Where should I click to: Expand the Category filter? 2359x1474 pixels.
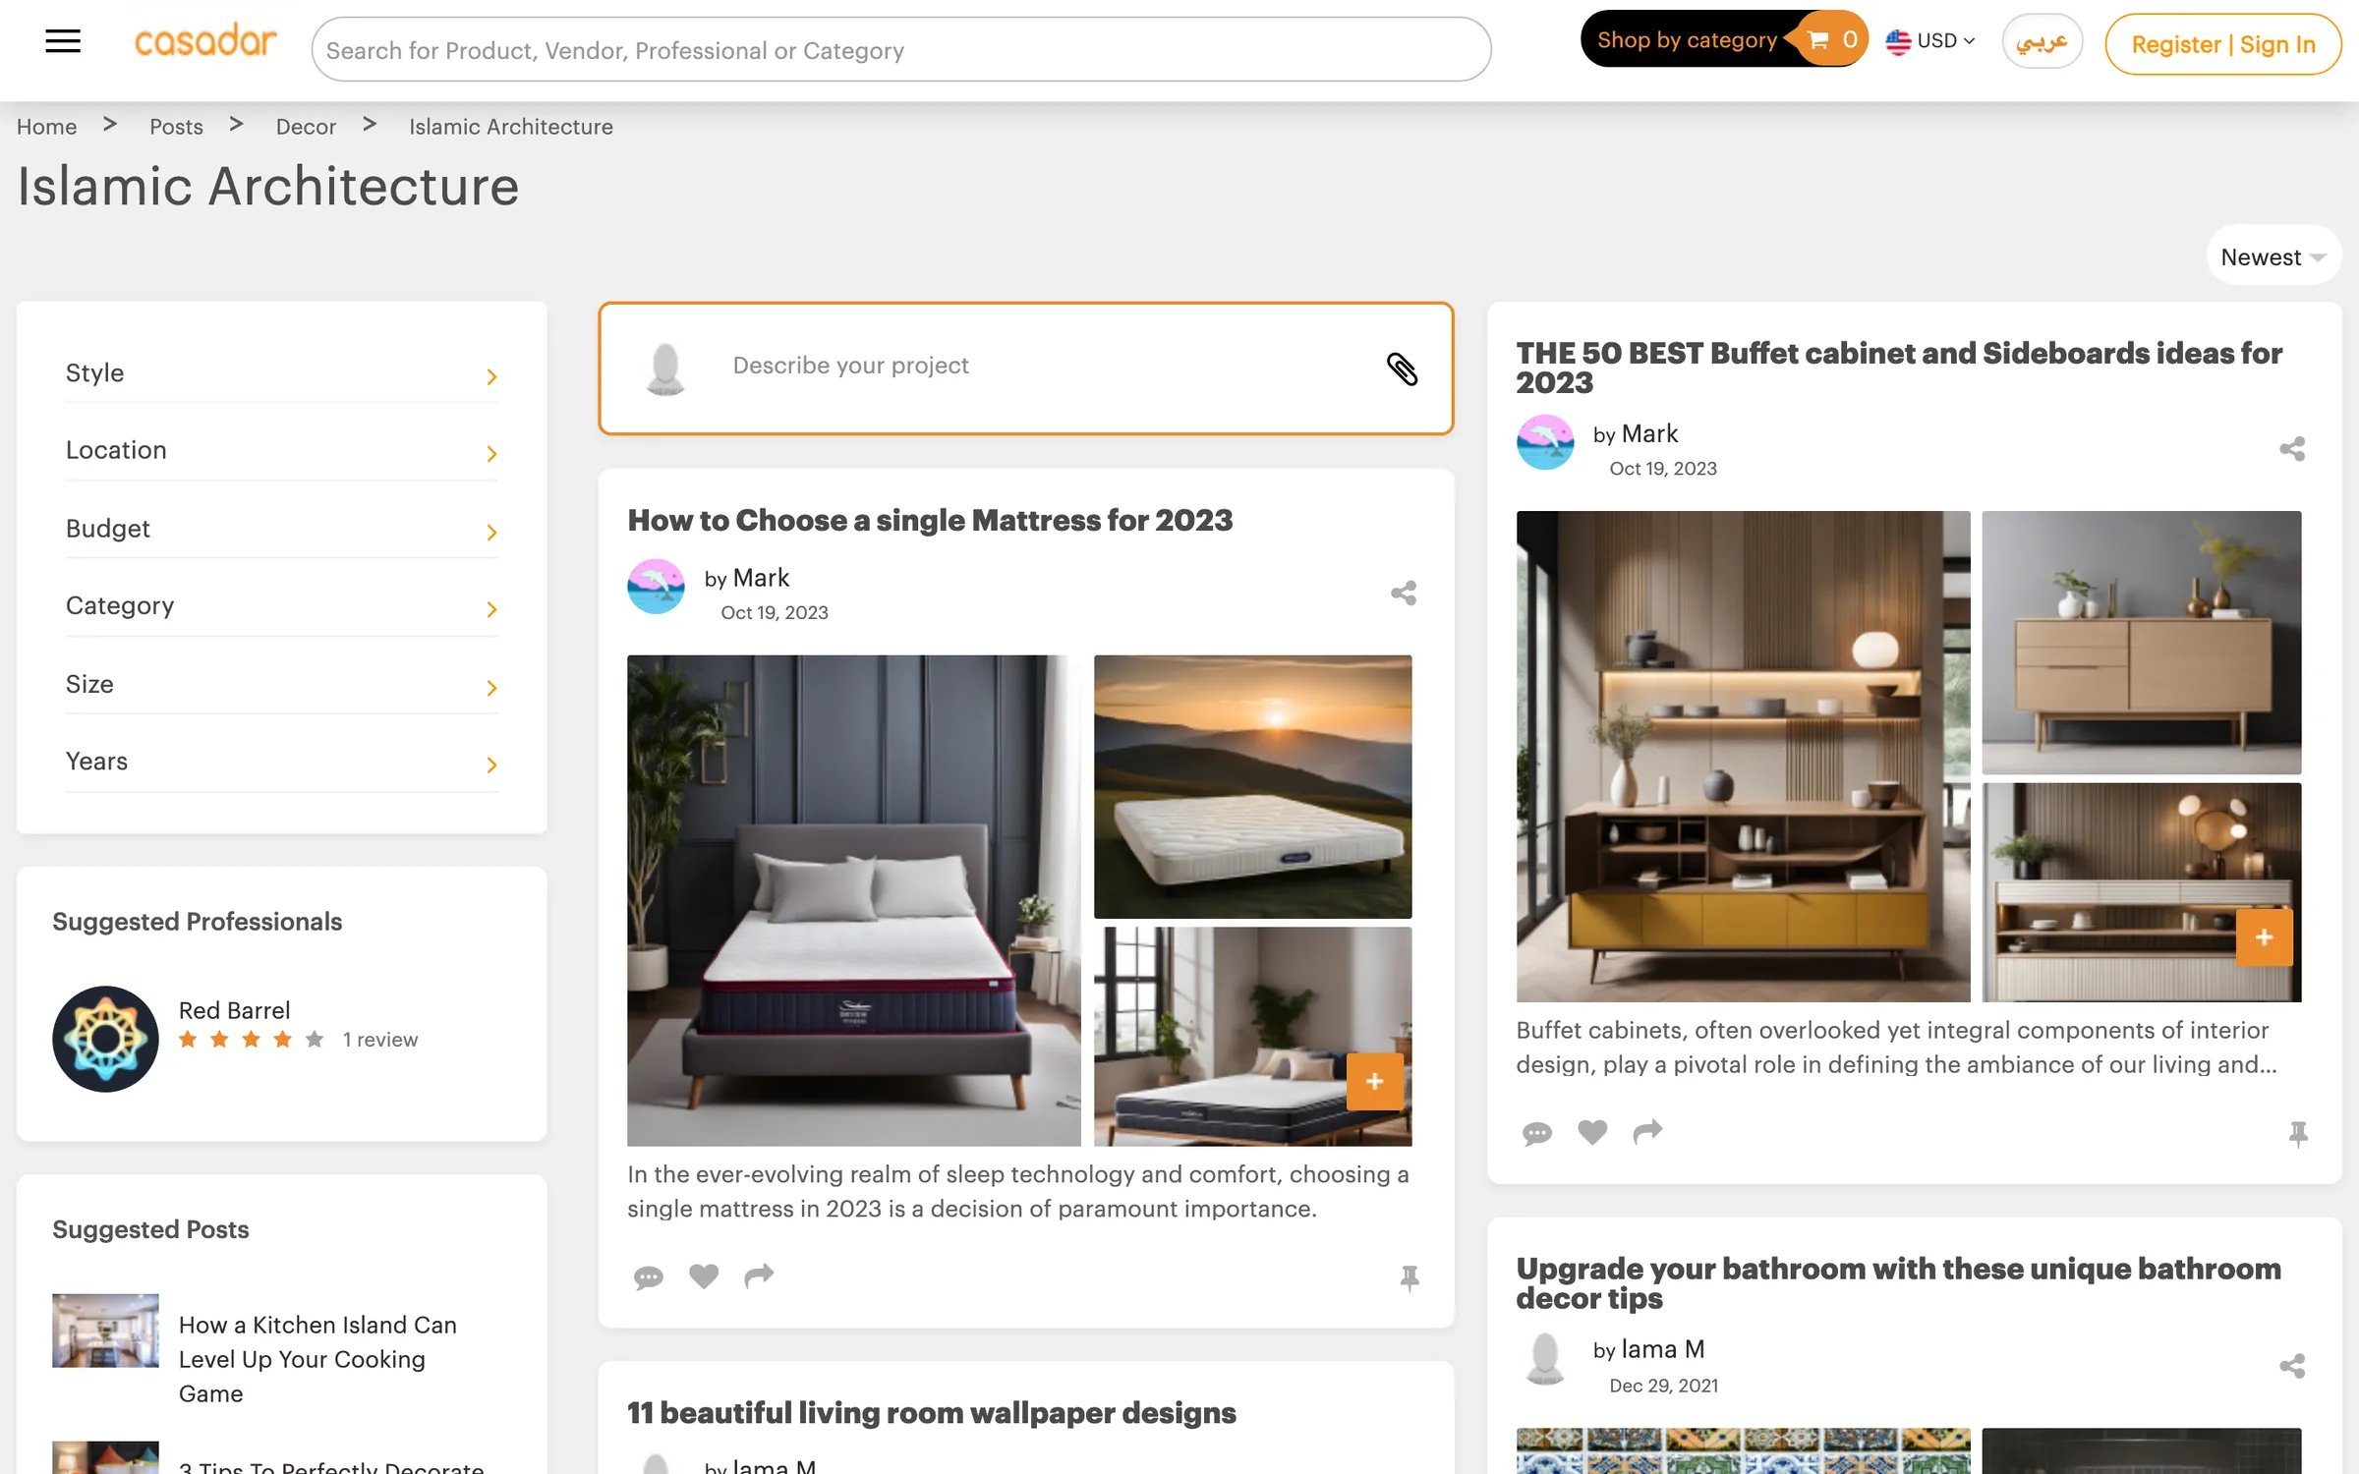click(281, 606)
